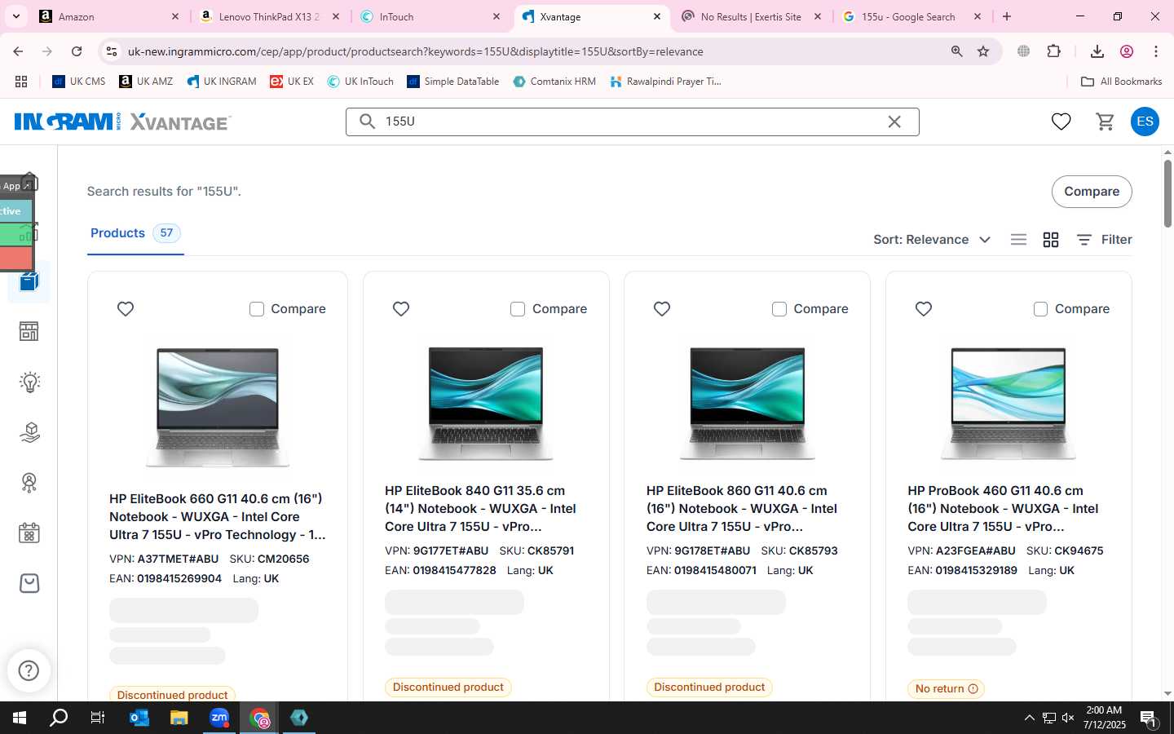Image resolution: width=1174 pixels, height=734 pixels.
Task: Open the sidebar cube-on-hand services icon
Action: tap(29, 432)
